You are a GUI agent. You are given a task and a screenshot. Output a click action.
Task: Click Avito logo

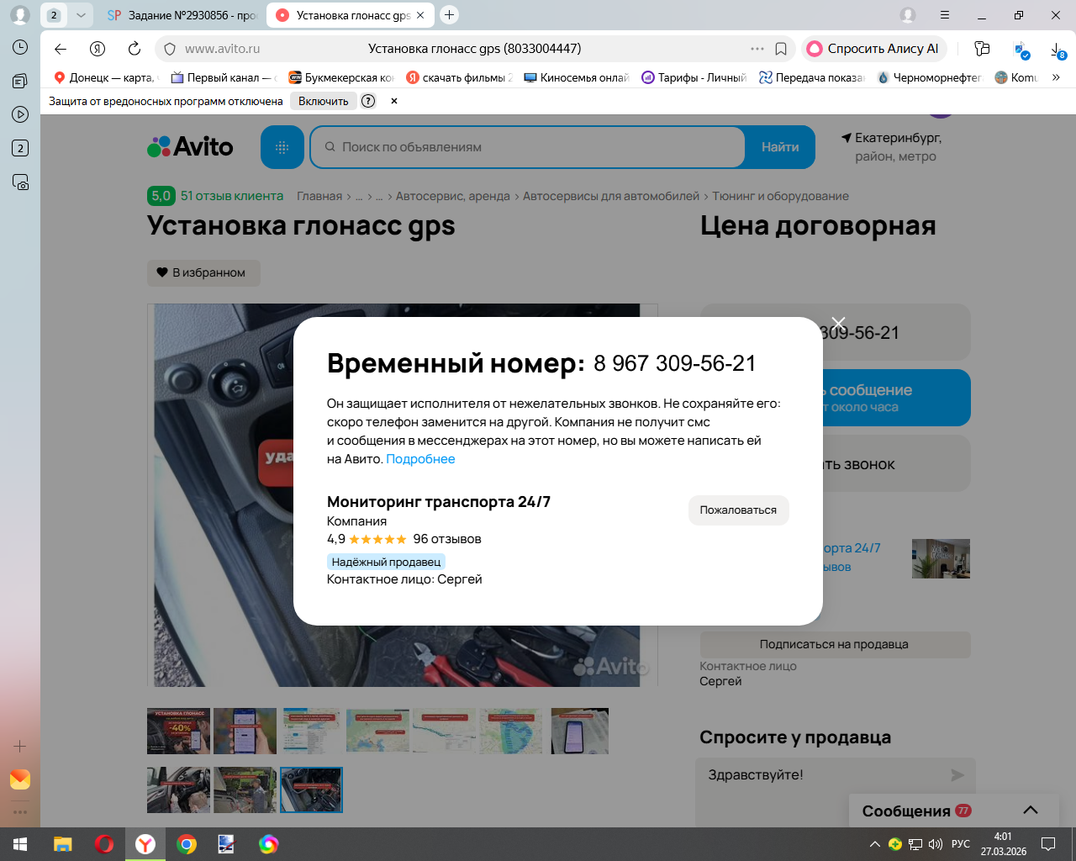point(190,146)
